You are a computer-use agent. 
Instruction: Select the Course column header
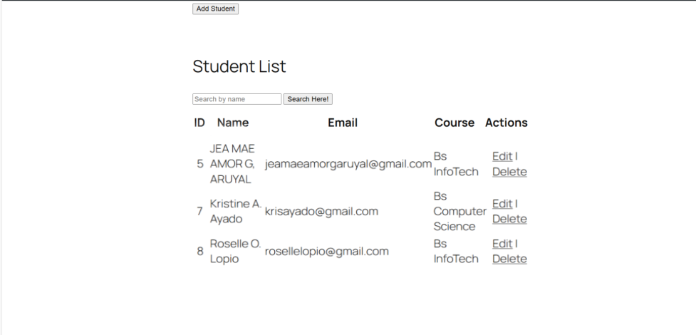(454, 123)
